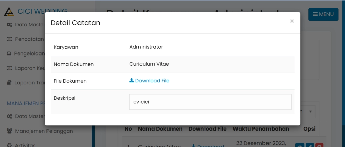
Task: Click the CICI WEDDING logo icon
Action: pyautogui.click(x=9, y=12)
